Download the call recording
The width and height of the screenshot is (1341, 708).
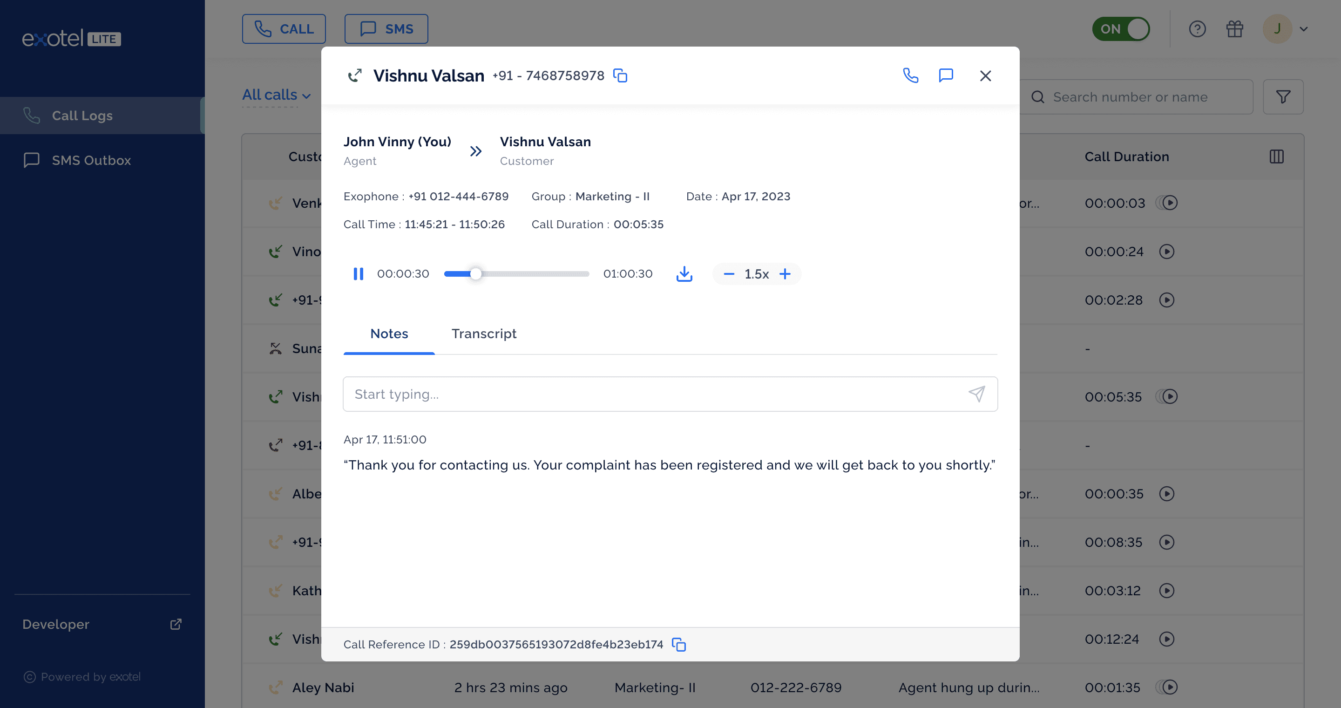684,274
